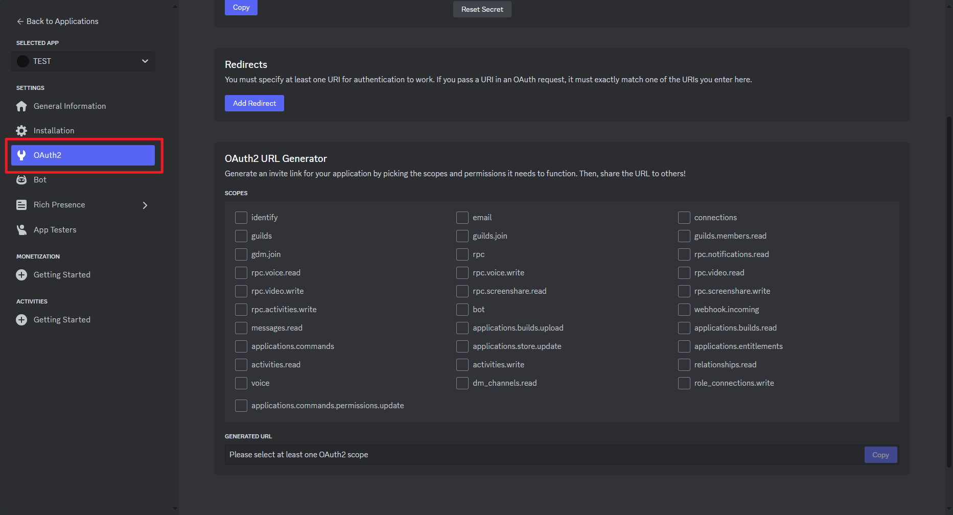Tick the rpc scope checkbox
This screenshot has height=515, width=953.
(462, 254)
